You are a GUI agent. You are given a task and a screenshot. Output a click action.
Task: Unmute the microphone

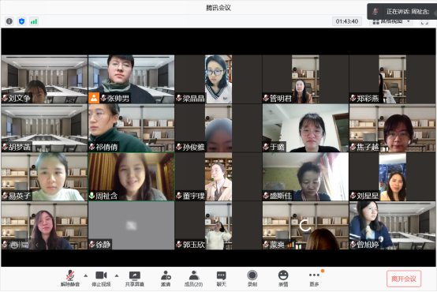point(70,279)
